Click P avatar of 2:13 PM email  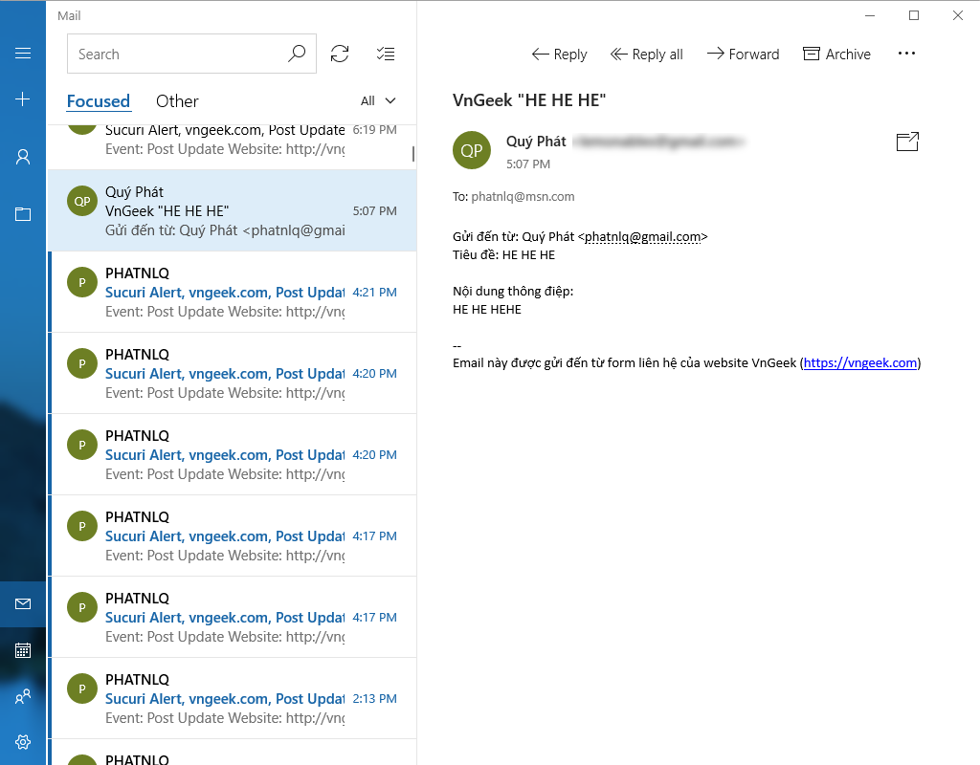point(82,688)
